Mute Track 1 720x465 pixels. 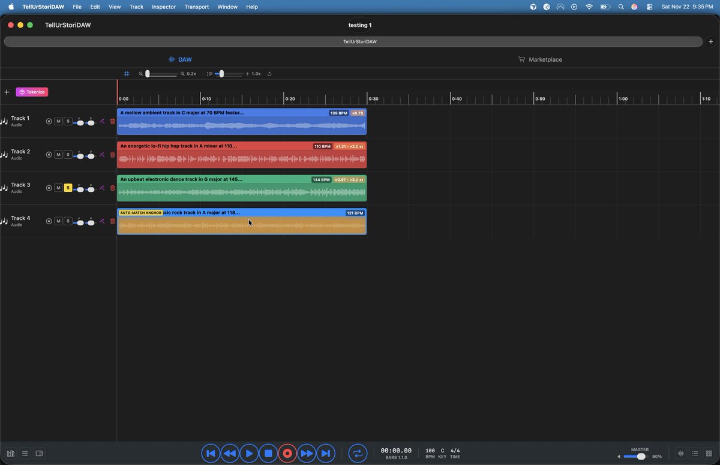[58, 121]
